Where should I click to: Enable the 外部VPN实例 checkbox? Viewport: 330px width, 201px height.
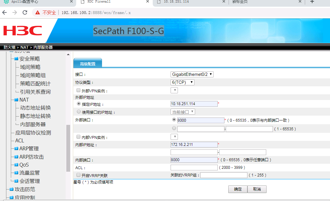(x=78, y=90)
